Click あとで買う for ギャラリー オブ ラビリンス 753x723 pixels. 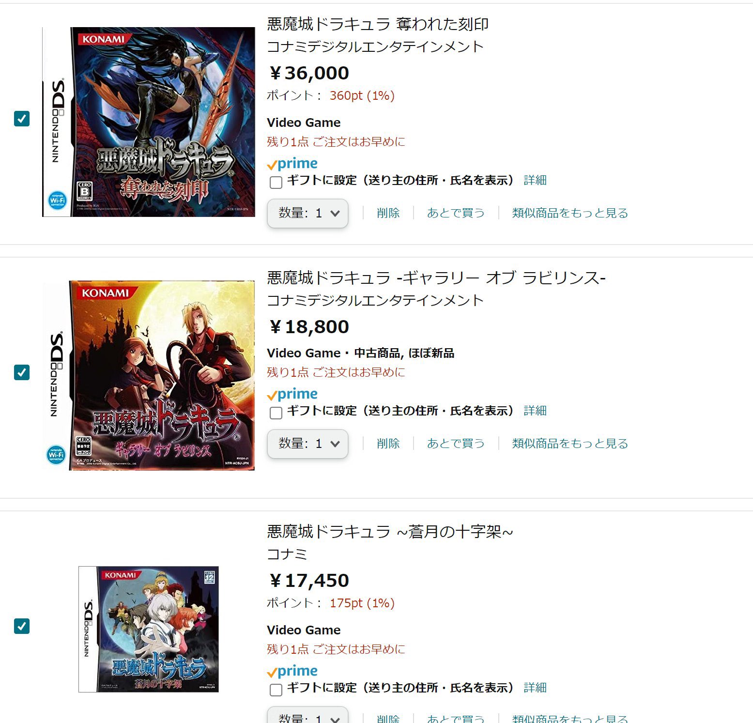[x=456, y=444]
